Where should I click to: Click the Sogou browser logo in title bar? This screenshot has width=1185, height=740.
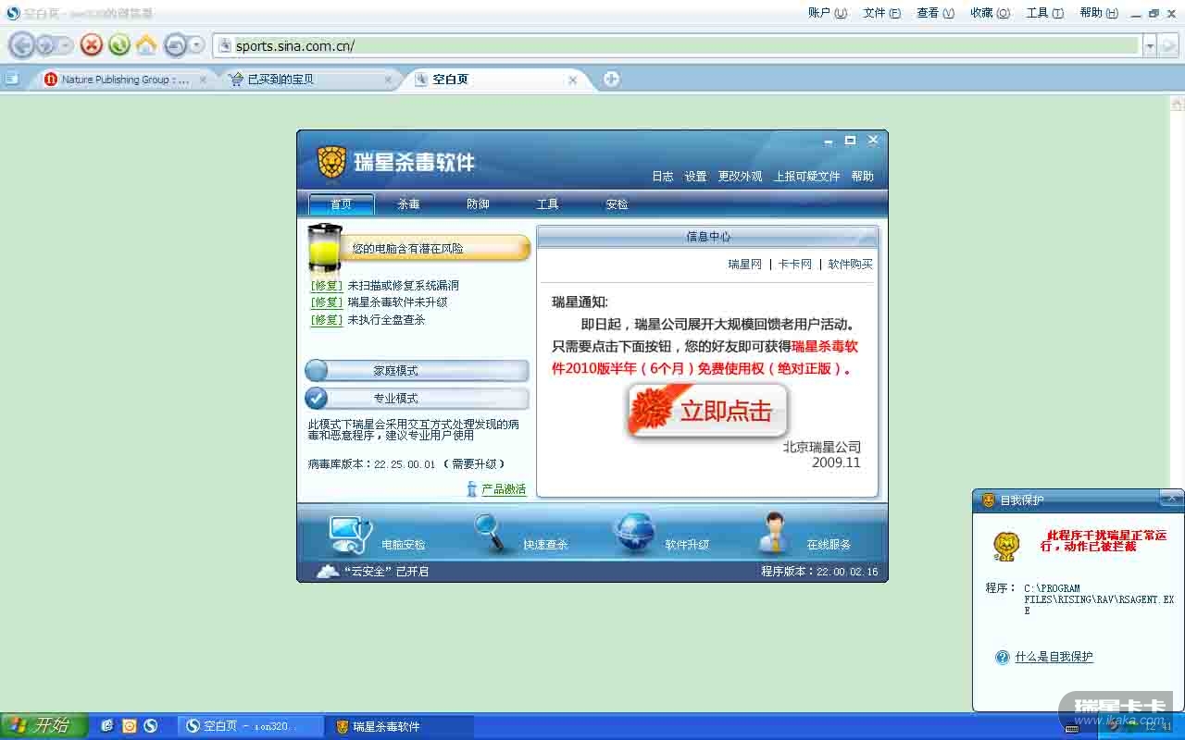[13, 13]
